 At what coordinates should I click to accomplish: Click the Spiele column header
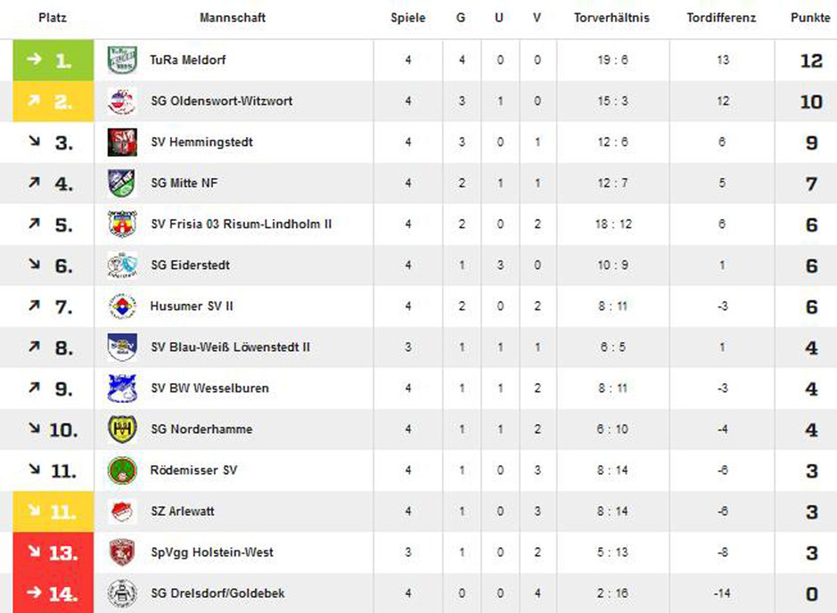[408, 18]
